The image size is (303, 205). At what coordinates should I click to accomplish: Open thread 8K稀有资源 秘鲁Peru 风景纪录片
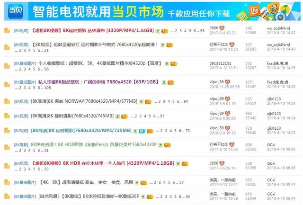[x=94, y=144]
